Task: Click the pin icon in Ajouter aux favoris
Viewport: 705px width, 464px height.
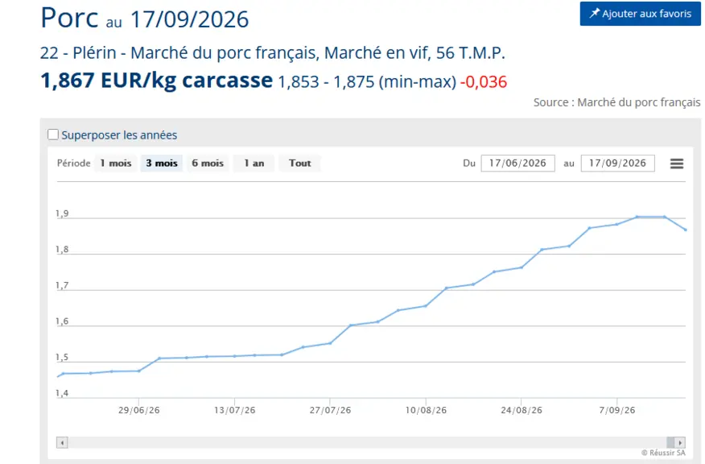Action: (595, 14)
